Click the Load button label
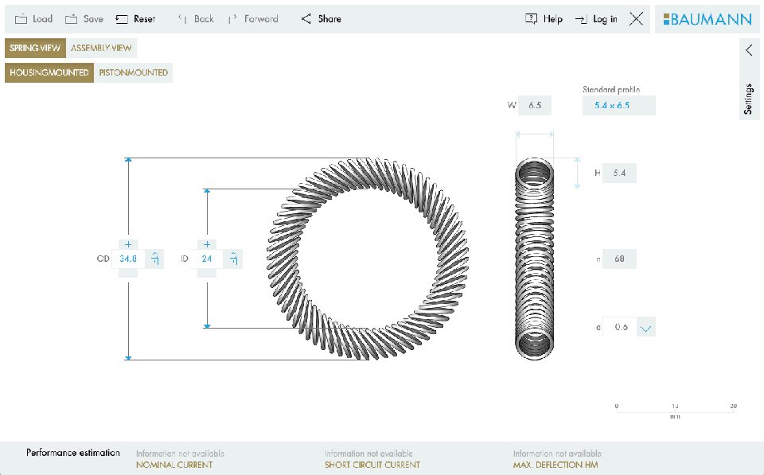This screenshot has height=475, width=764. [42, 19]
